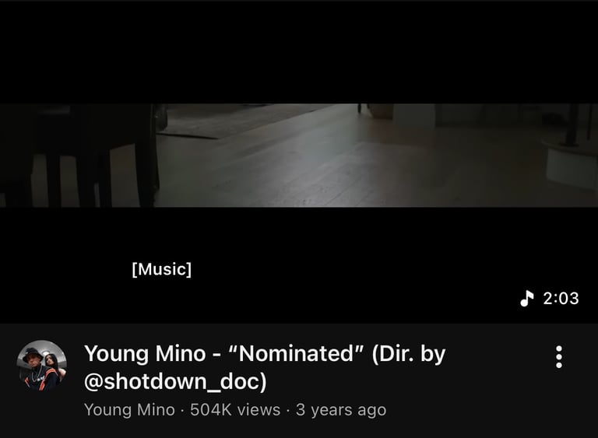Image resolution: width=598 pixels, height=438 pixels.
Task: Click the 504K views text
Action: 235,410
